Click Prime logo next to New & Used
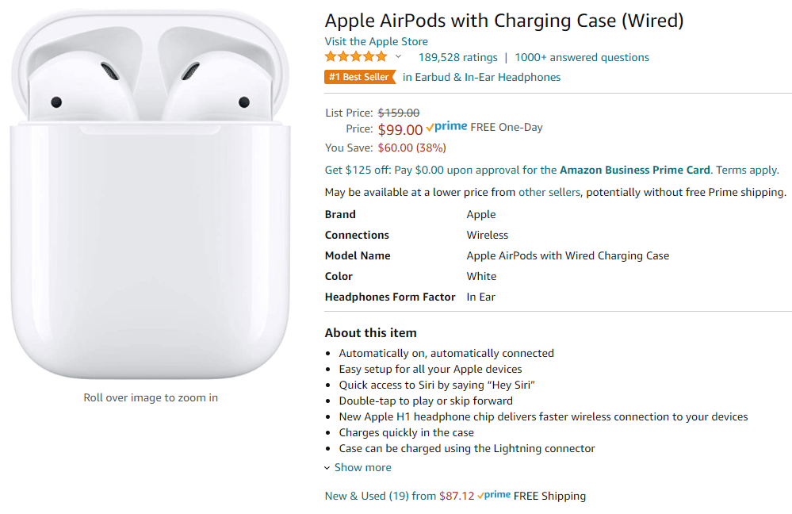This screenshot has height=514, width=792. [494, 495]
